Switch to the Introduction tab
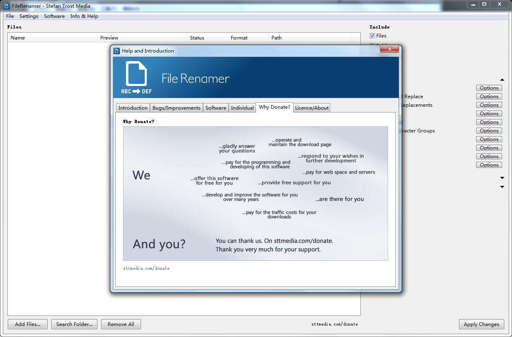 133,108
